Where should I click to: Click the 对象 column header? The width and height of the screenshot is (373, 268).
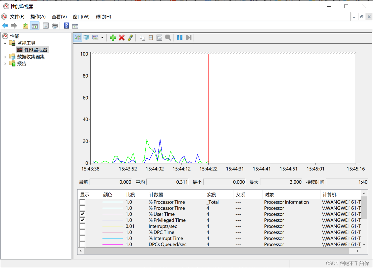point(291,194)
